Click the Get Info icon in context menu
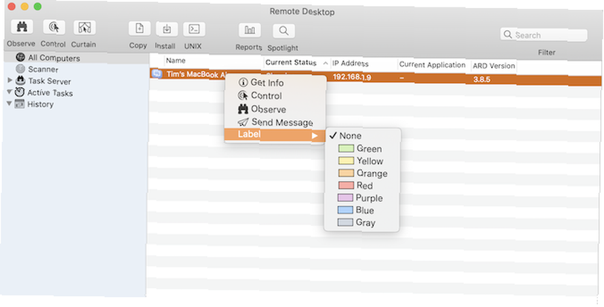 [x=243, y=82]
